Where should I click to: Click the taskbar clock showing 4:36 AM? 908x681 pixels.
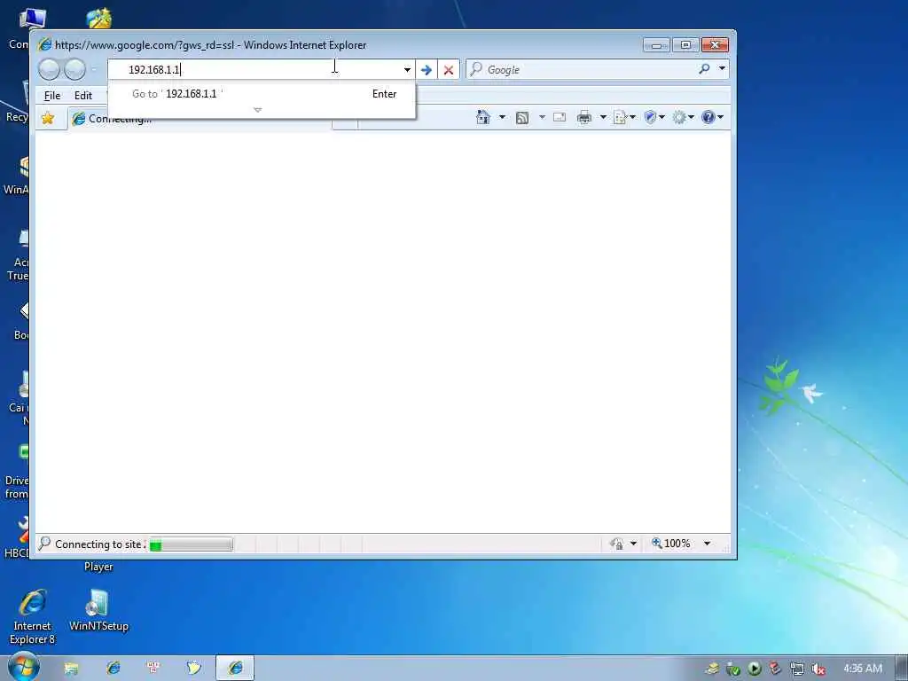tap(863, 669)
